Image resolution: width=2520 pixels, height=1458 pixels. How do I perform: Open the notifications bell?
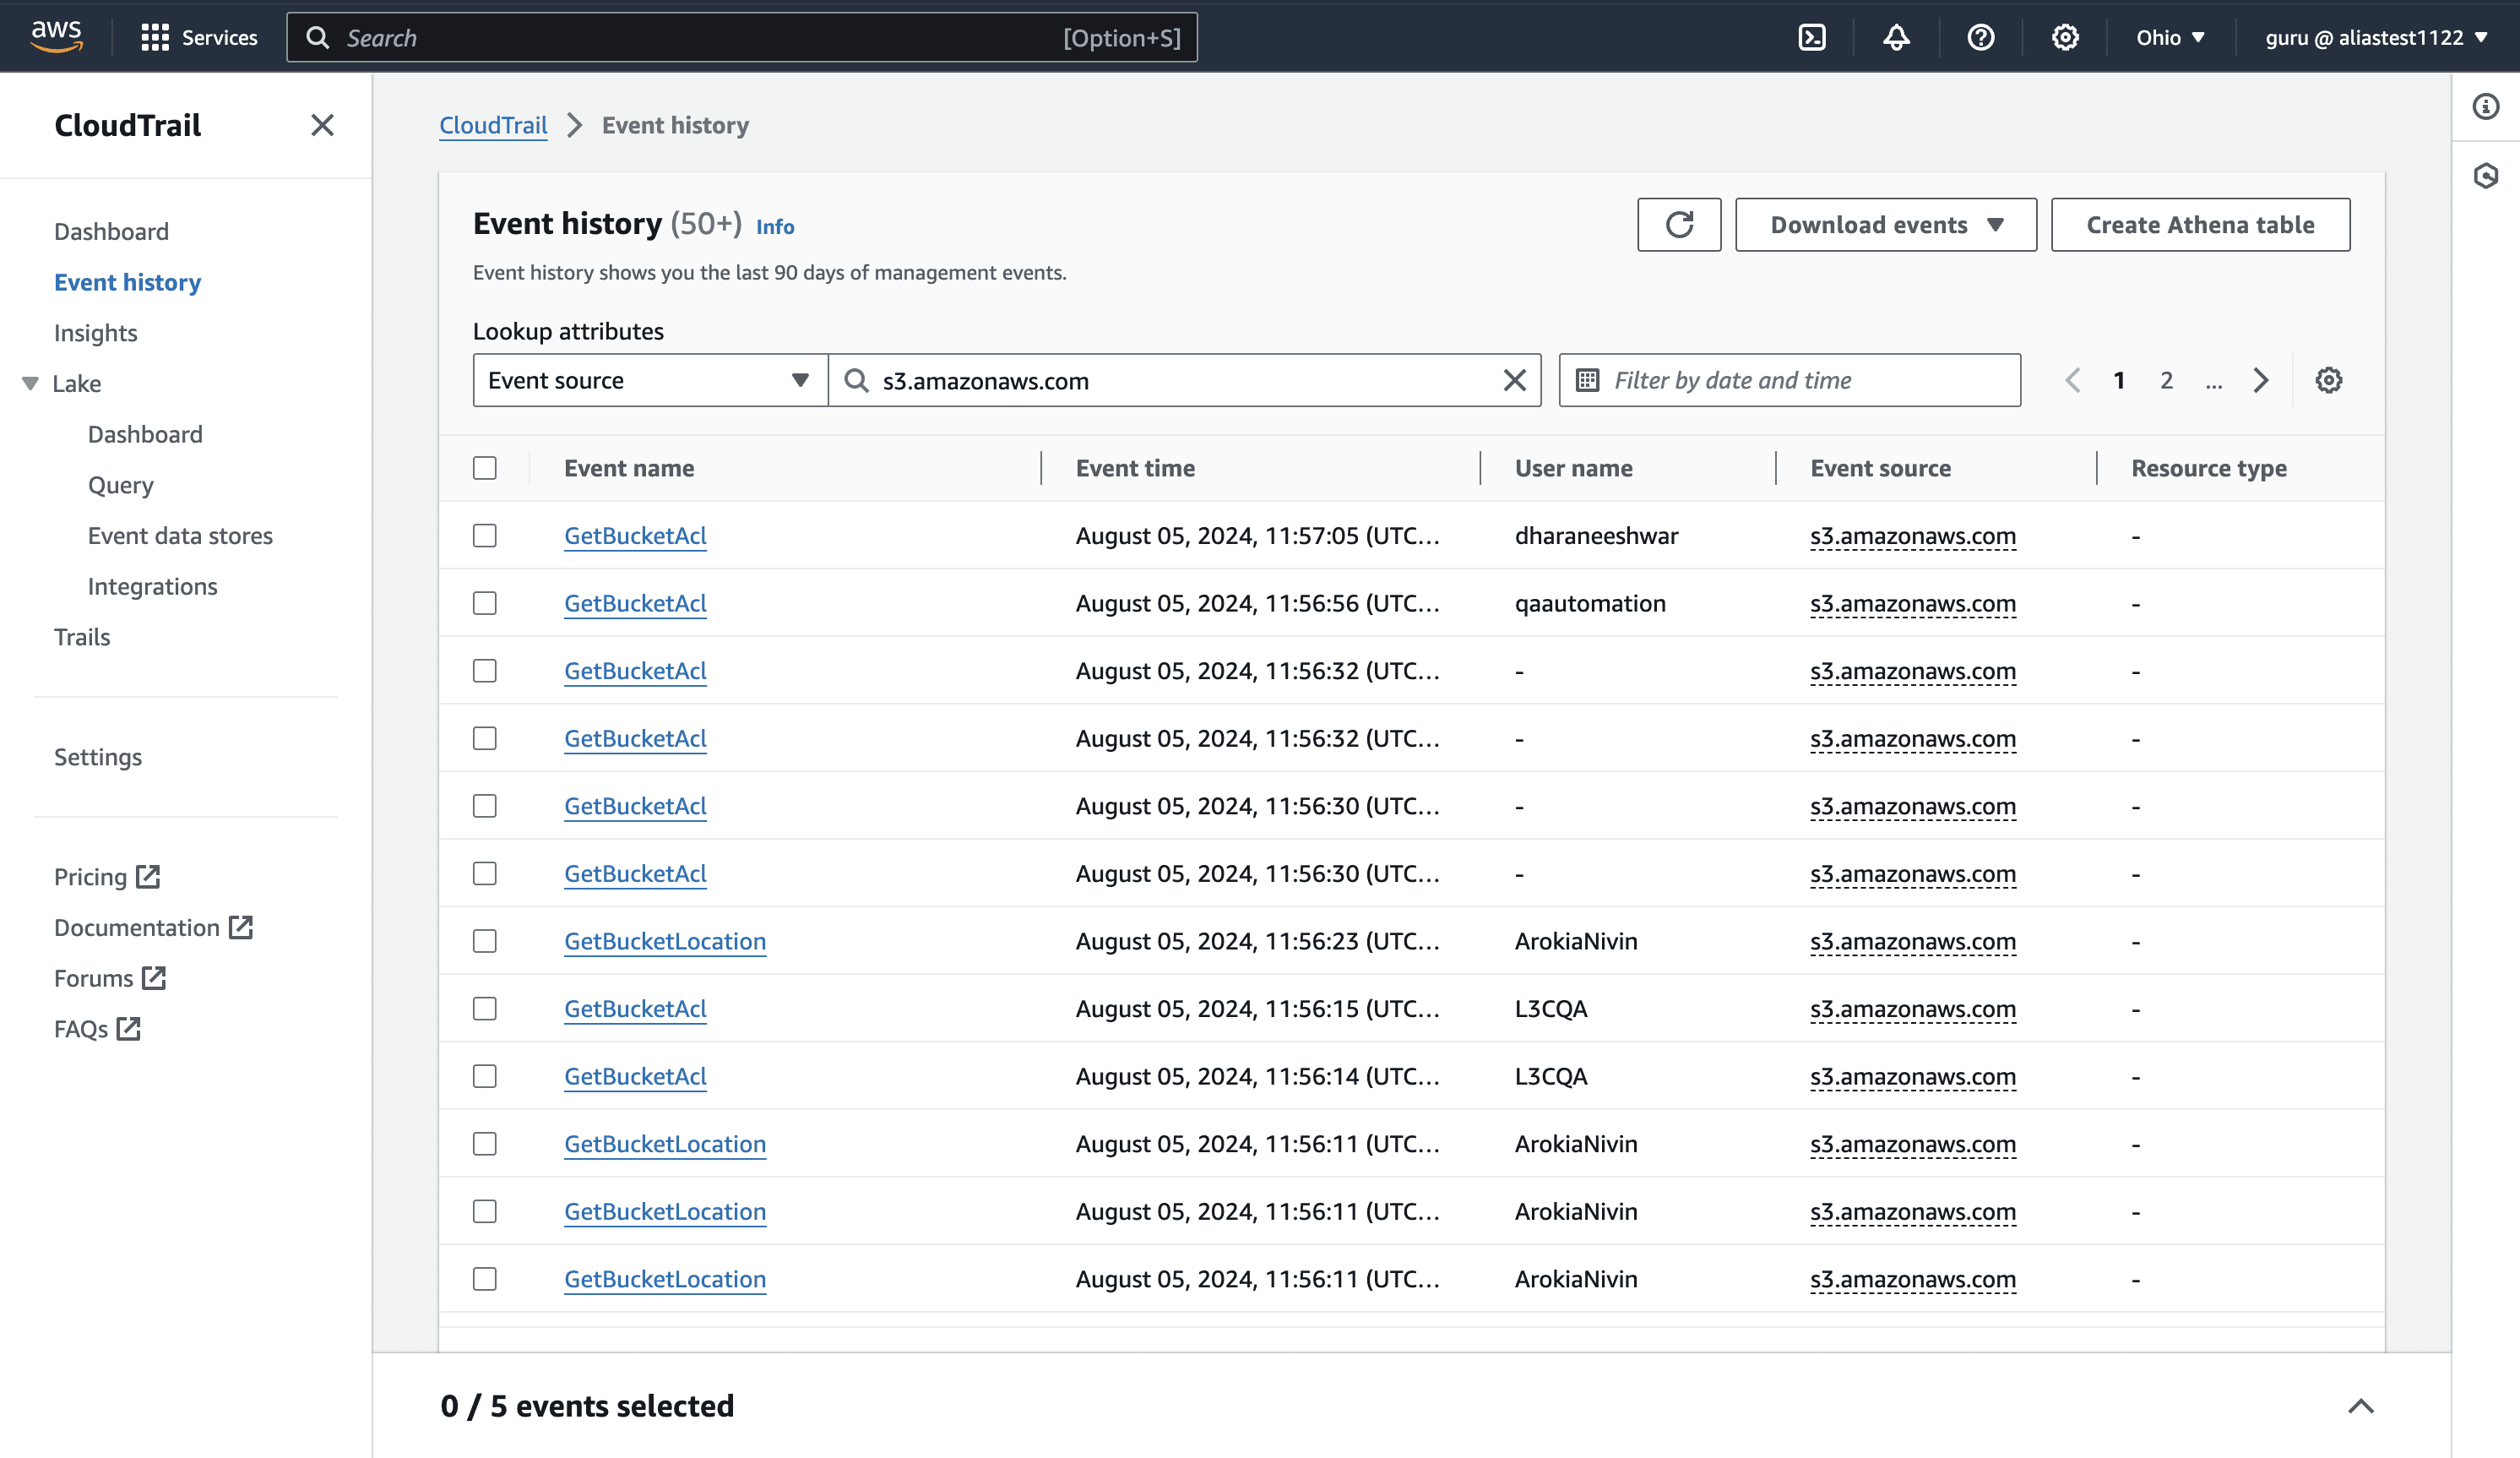1896,38
